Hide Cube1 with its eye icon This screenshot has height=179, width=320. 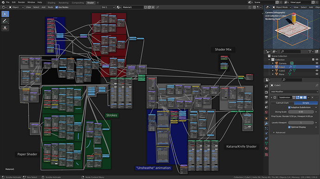(317, 67)
